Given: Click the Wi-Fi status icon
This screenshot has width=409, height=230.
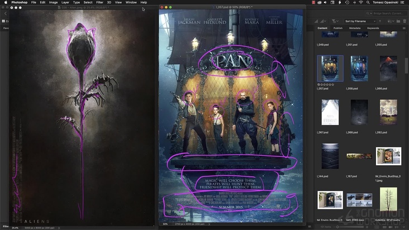Looking at the screenshot, I should 361,2.
